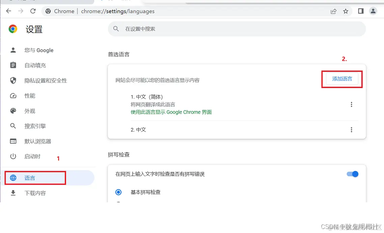Click the download icon for 下载内容
This screenshot has width=384, height=233.
(x=13, y=193)
